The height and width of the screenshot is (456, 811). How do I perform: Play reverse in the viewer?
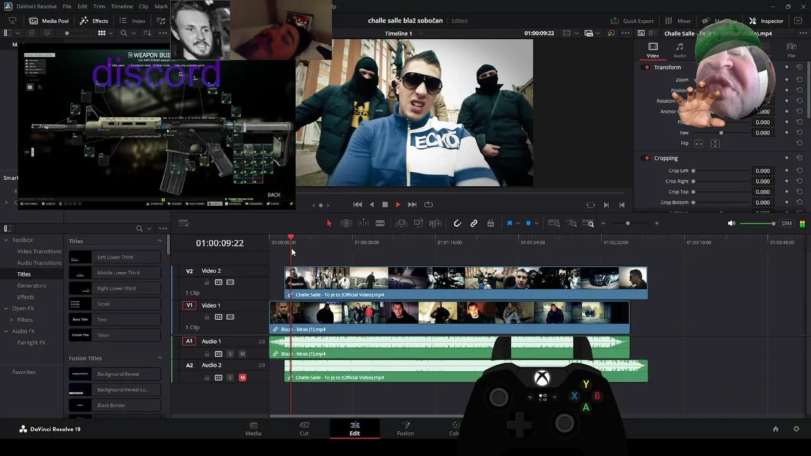coord(371,205)
